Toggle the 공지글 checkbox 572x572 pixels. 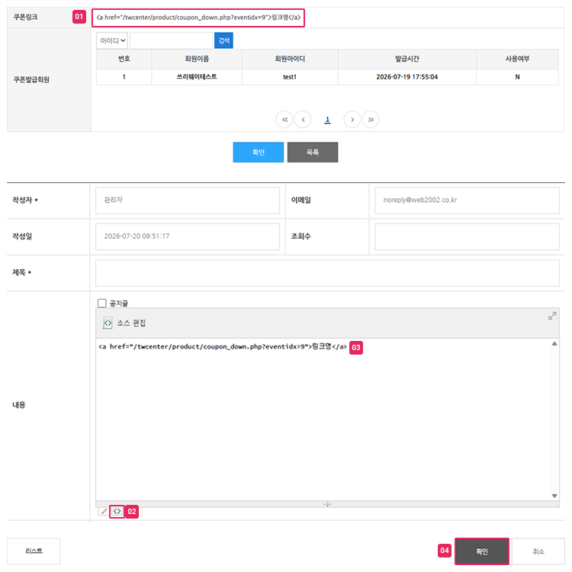click(x=101, y=303)
